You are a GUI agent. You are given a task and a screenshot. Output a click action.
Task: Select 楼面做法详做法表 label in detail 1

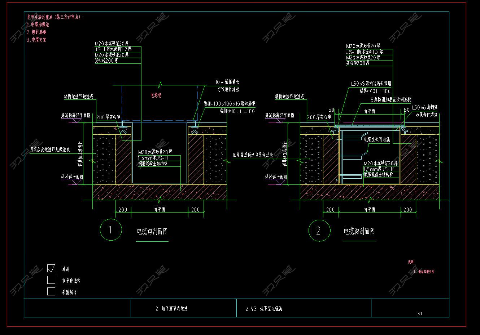pos(79,97)
